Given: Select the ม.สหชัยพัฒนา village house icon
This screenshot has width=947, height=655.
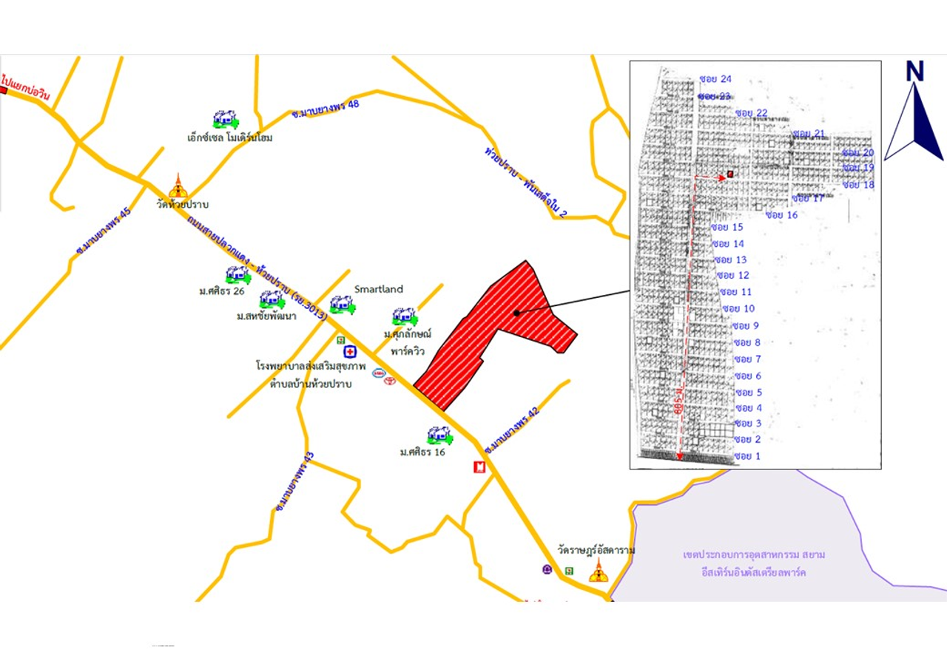Looking at the screenshot, I should [x=272, y=299].
